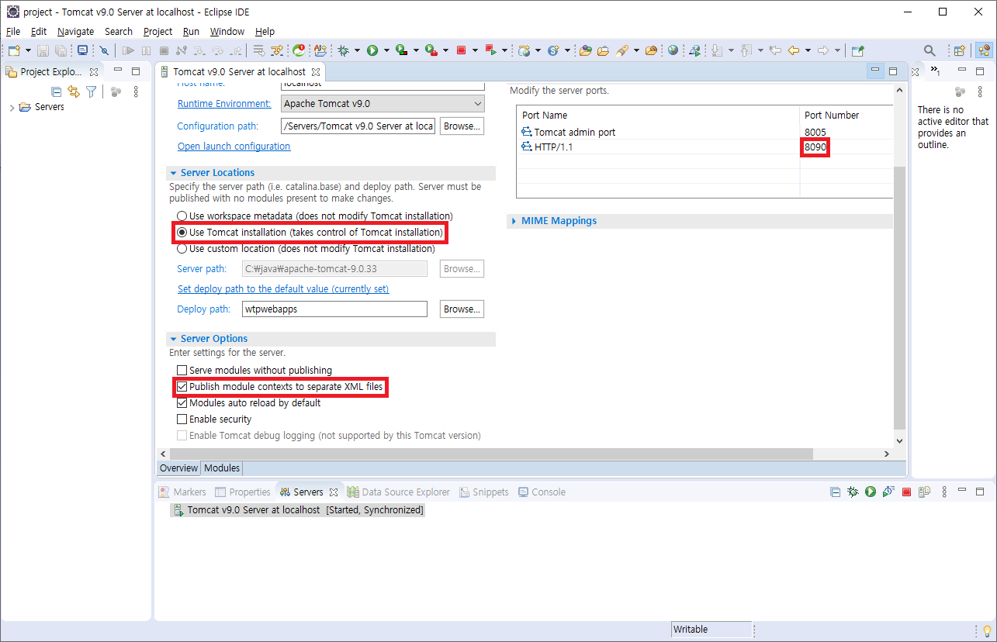The width and height of the screenshot is (997, 642).
Task: Open the Window menu
Action: pyautogui.click(x=227, y=32)
